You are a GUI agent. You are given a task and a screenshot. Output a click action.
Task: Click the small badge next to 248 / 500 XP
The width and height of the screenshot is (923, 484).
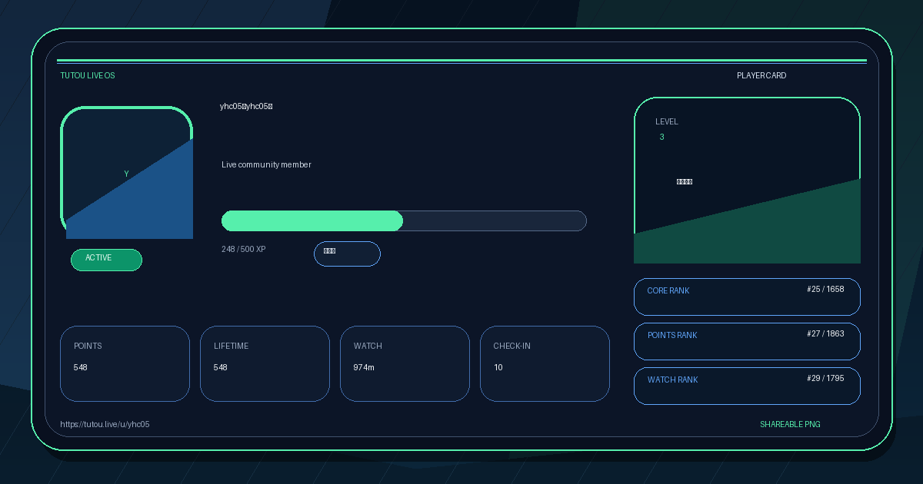click(347, 254)
